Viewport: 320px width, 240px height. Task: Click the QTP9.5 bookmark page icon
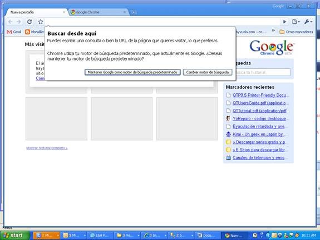[228, 95]
